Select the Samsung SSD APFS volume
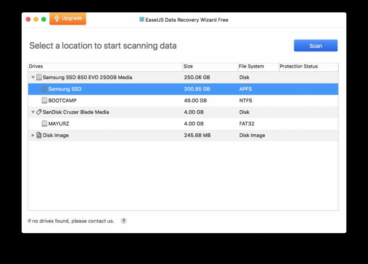The width and height of the screenshot is (368, 264). coord(183,89)
